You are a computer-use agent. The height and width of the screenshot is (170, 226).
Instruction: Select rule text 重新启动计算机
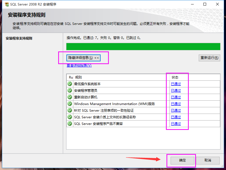(x=86, y=97)
